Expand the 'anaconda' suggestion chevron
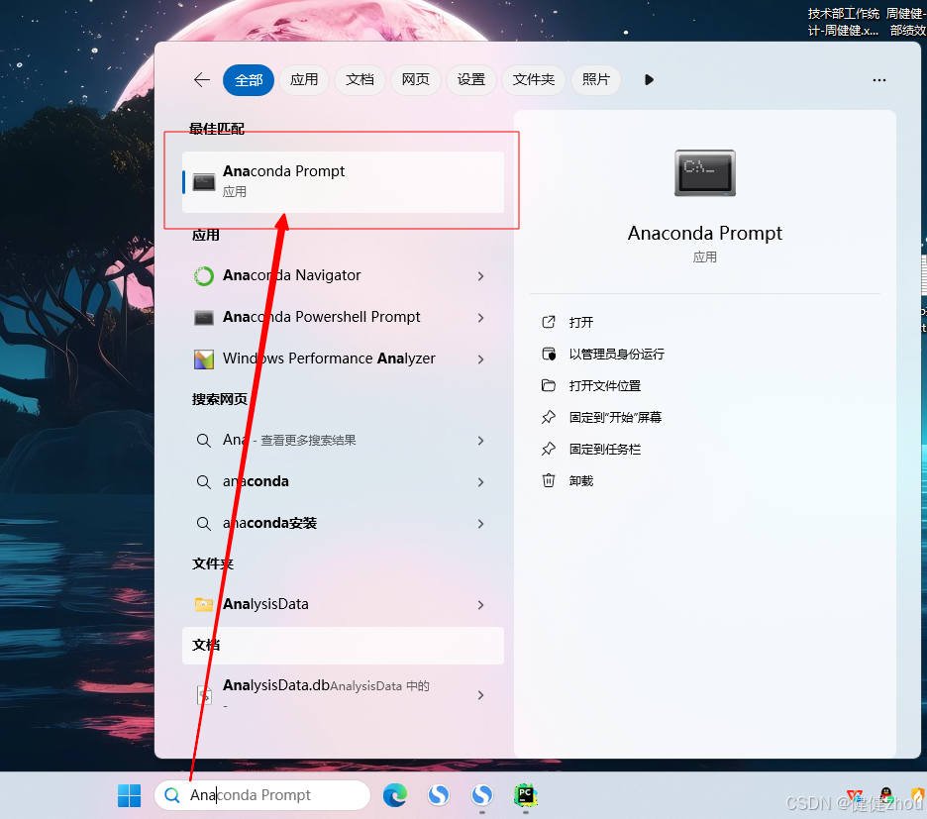Viewport: 927px width, 819px height. (480, 482)
